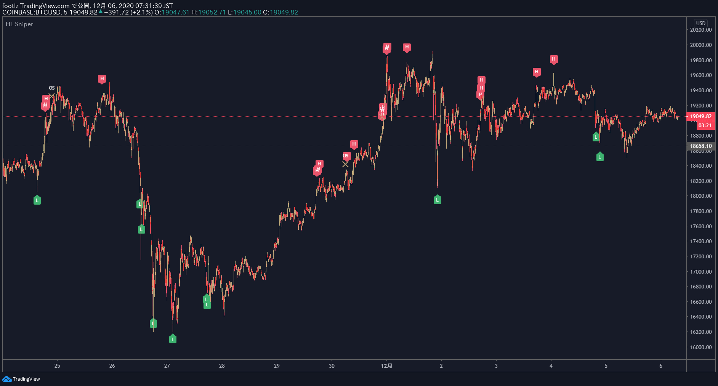Click the O: 19047.61 open value in header
The width and height of the screenshot is (718, 386).
(172, 12)
